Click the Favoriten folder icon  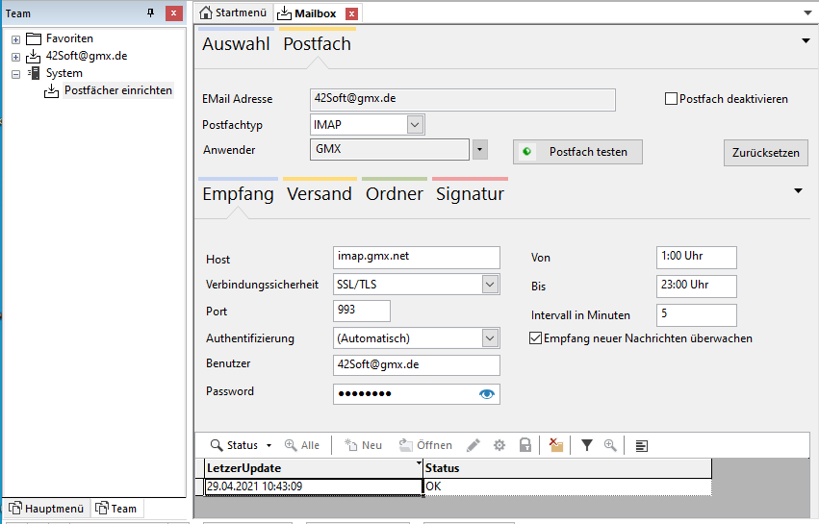coord(34,38)
